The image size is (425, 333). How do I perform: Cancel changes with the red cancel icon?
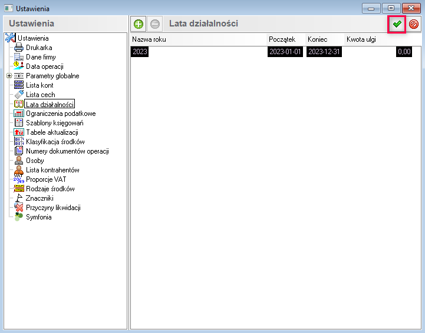(x=414, y=24)
